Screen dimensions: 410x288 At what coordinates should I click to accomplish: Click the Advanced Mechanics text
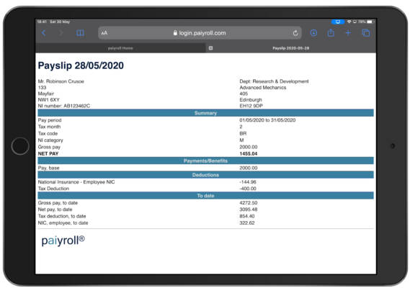coord(263,88)
